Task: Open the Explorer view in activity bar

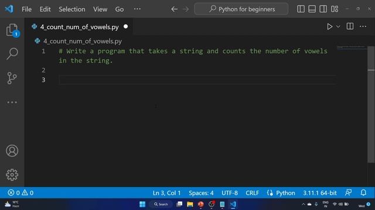Action: pyautogui.click(x=12, y=30)
